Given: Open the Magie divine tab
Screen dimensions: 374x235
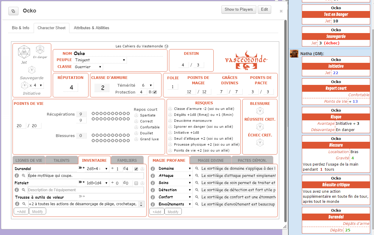Looking at the screenshot, I should pyautogui.click(x=210, y=160).
